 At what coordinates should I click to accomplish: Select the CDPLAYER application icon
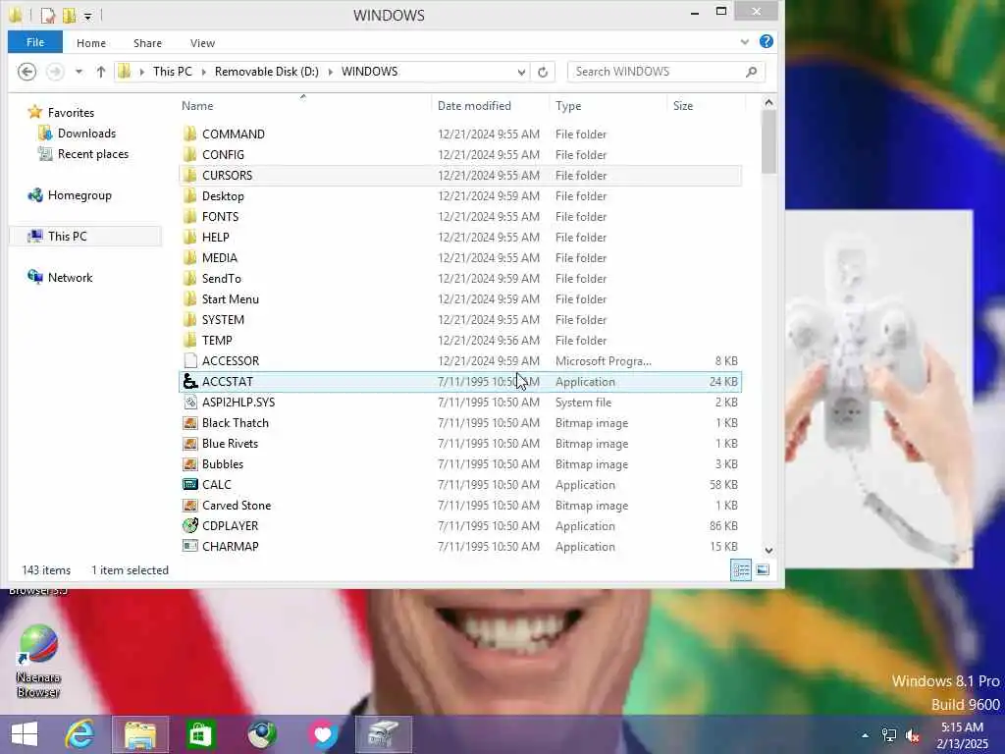pos(189,526)
